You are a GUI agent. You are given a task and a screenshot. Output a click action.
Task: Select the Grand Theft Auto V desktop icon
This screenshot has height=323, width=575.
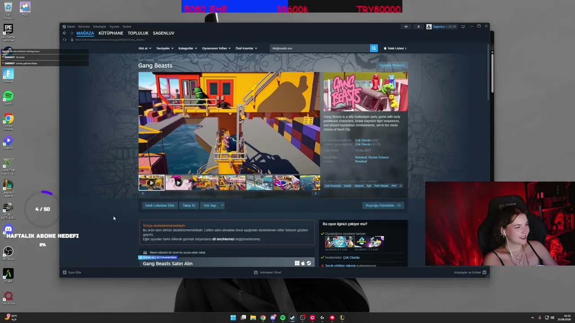(8, 166)
